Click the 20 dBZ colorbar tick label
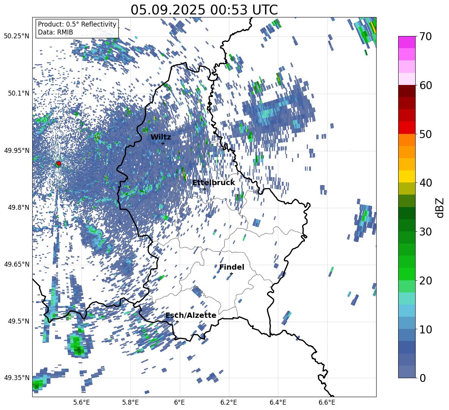This screenshot has height=410, width=449. pos(425,281)
